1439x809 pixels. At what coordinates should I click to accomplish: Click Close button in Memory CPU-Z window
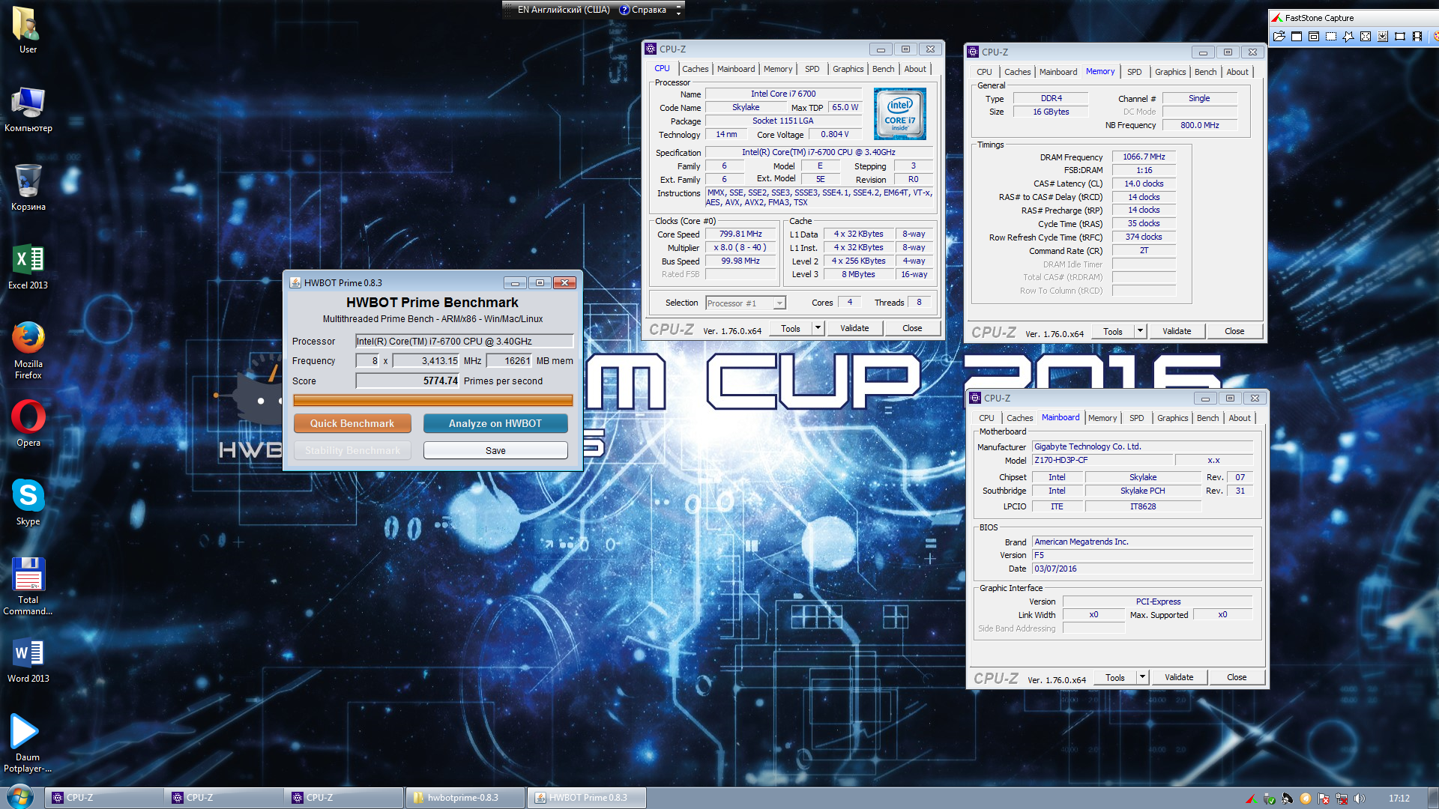coord(1234,331)
